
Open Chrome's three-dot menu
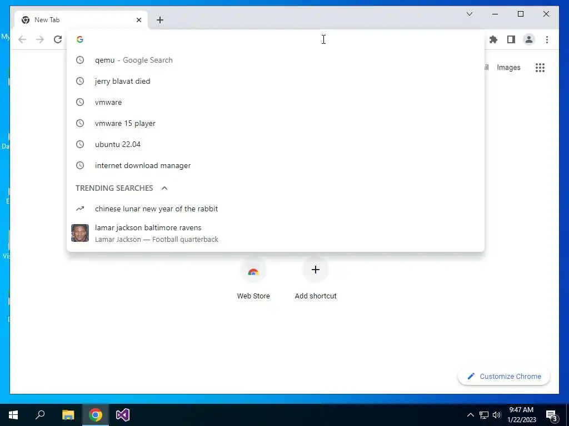pos(547,39)
